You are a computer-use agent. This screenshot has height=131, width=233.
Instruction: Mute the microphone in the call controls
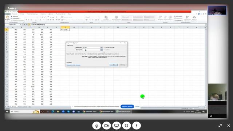(96, 126)
